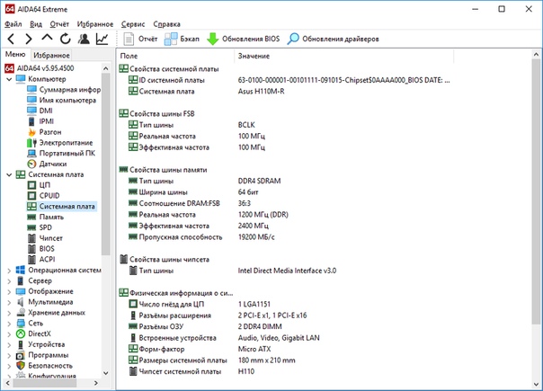Expand the Хранение данных tree node

click(x=9, y=313)
